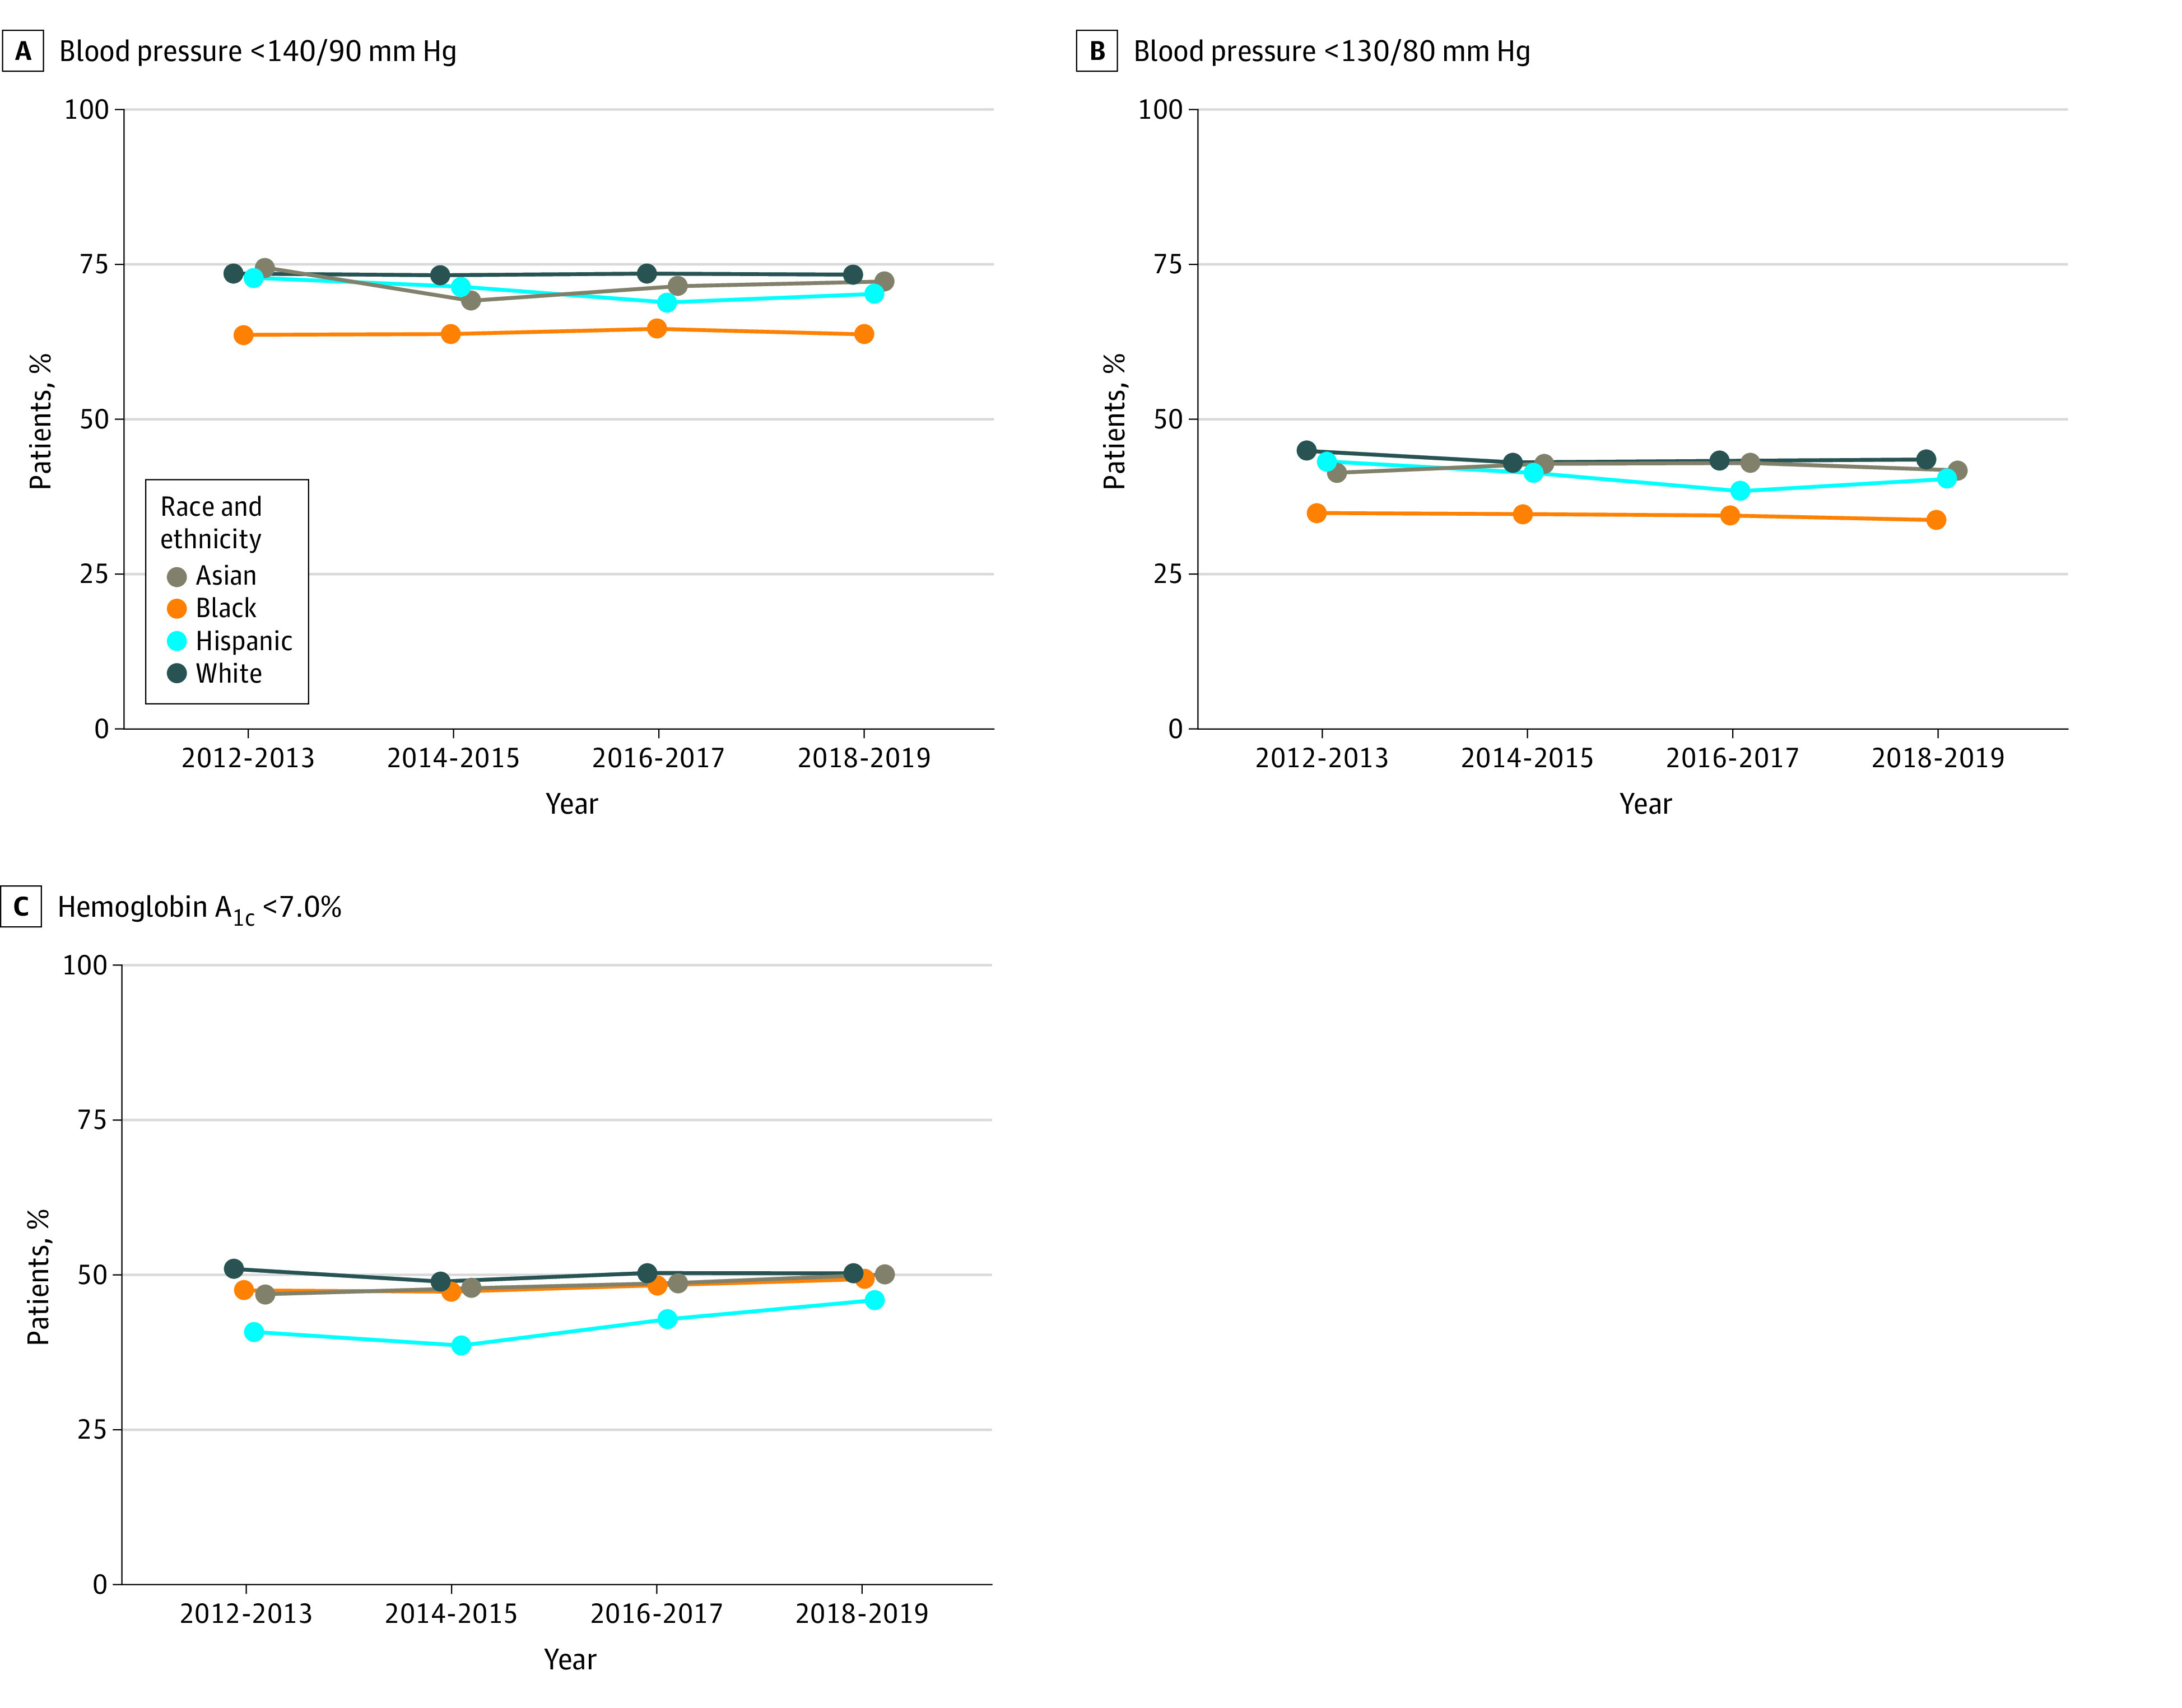Click panel A White 2016-2017 data point
The width and height of the screenshot is (2182, 1708).
click(646, 274)
